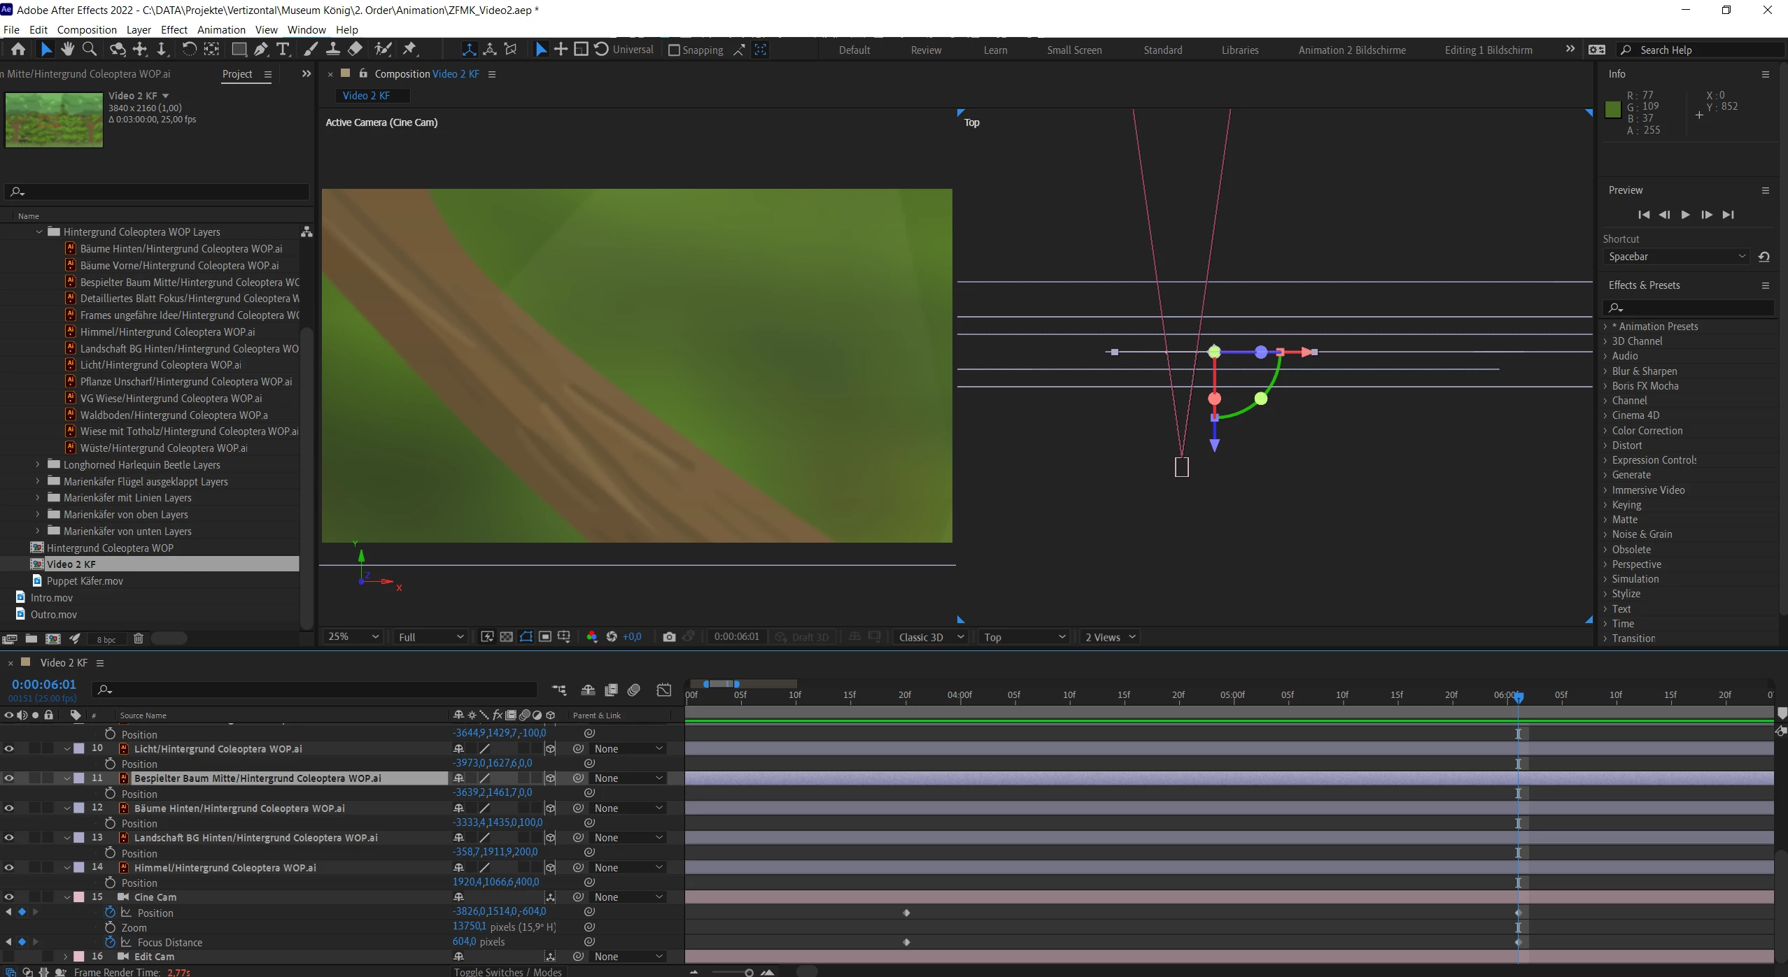Select the Horizontal Type tool
The height and width of the screenshot is (977, 1788).
point(283,49)
